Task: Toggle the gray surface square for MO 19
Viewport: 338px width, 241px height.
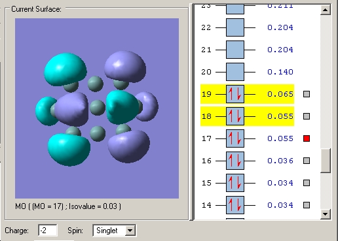Action: click(307, 94)
